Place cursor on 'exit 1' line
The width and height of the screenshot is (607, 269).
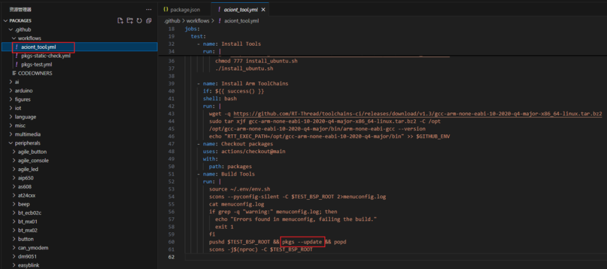point(224,227)
